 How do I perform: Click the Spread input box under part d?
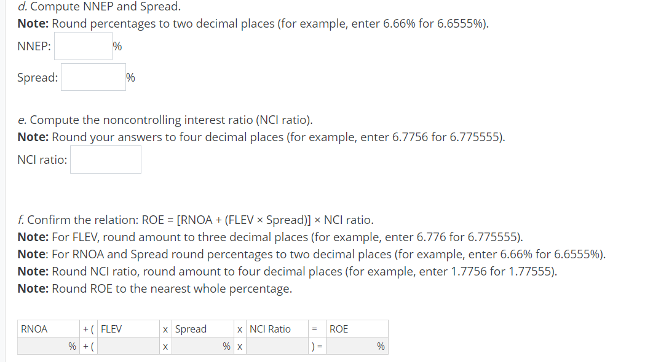point(93,76)
